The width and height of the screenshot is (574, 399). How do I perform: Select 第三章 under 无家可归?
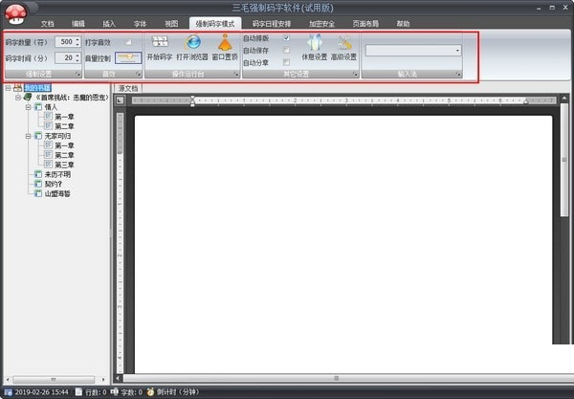65,165
